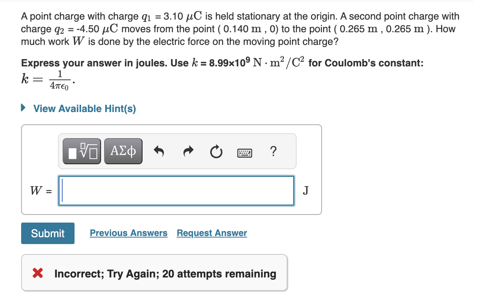Click the redo arrow in answer toolbar
501x307 pixels.
pyautogui.click(x=188, y=151)
